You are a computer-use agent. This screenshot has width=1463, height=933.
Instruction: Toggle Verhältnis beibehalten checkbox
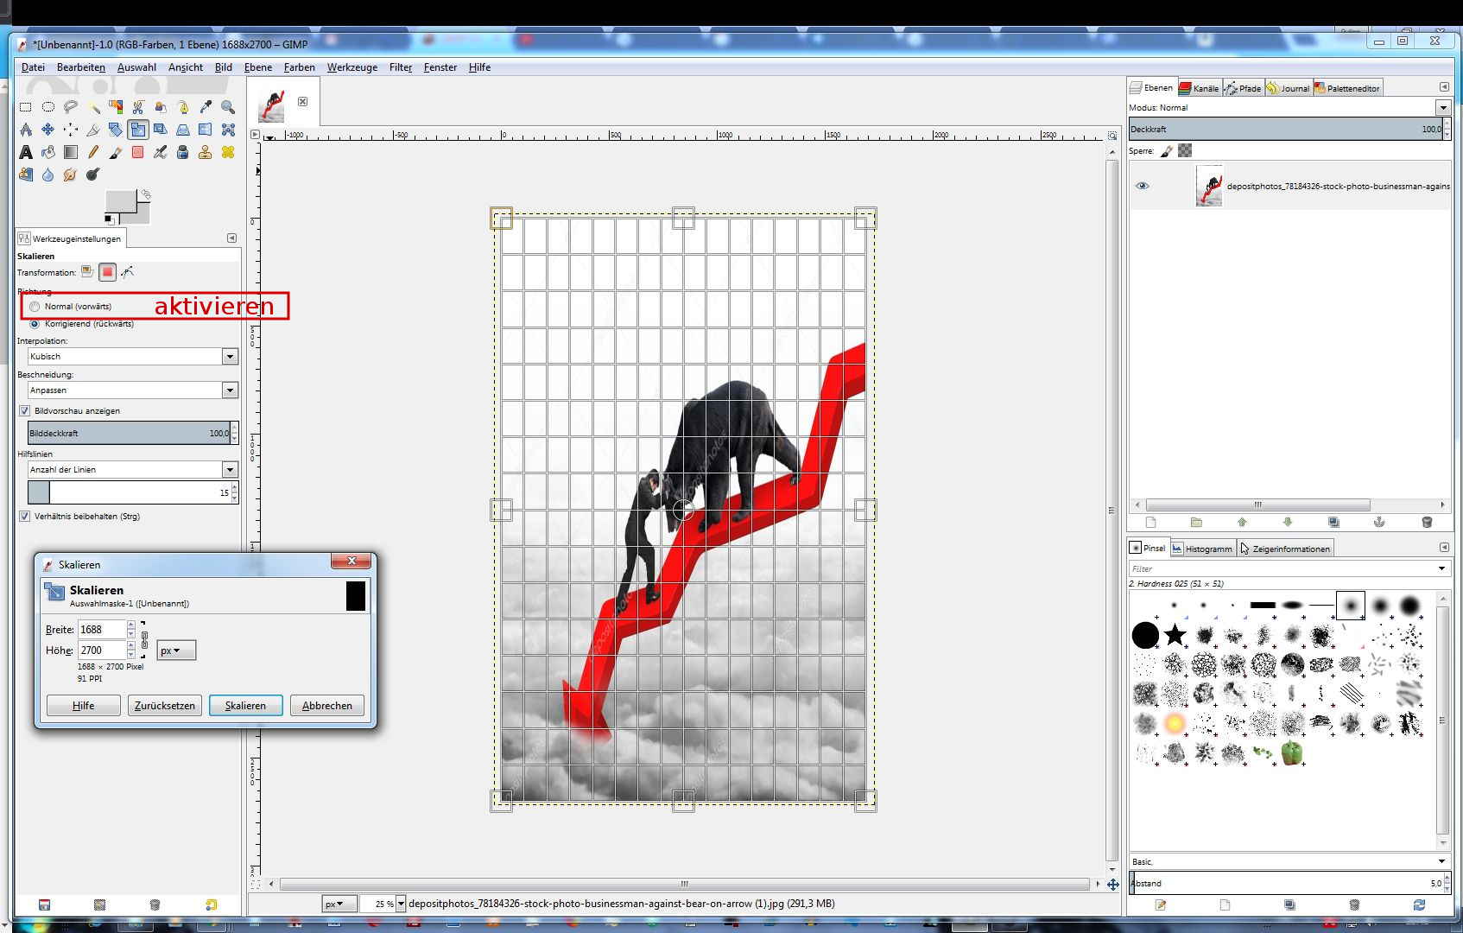tap(25, 517)
